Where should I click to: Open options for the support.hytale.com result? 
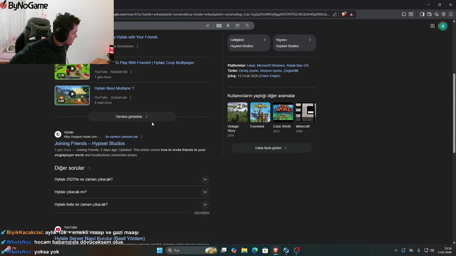click(142, 137)
